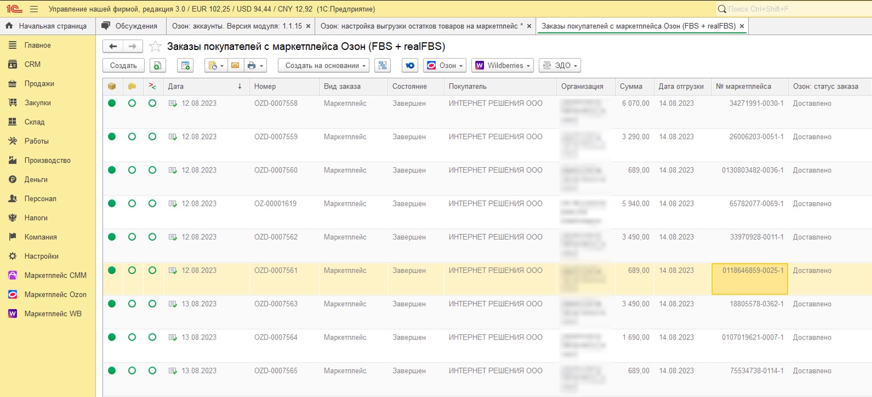Open the Wildberries dropdown menu
This screenshot has width=872, height=397.
tap(502, 65)
